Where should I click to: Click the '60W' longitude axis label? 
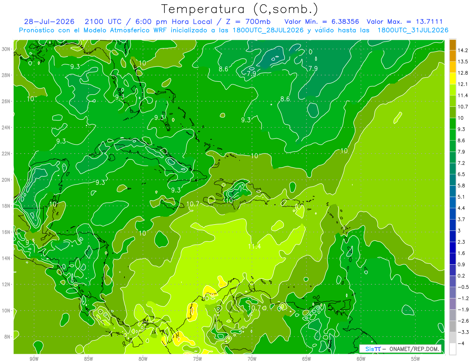point(361,359)
